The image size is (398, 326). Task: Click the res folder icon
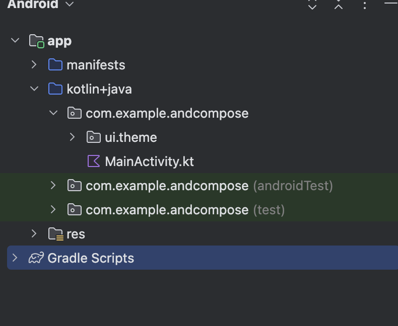tap(55, 234)
